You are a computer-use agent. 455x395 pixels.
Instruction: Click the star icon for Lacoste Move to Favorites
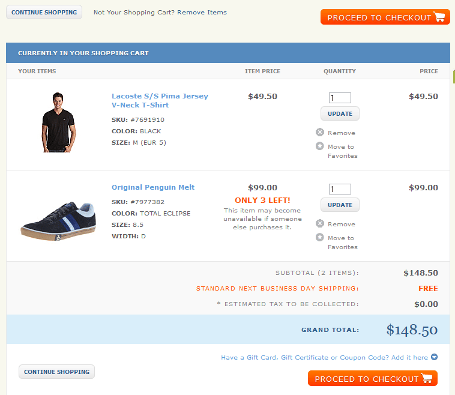tap(320, 146)
